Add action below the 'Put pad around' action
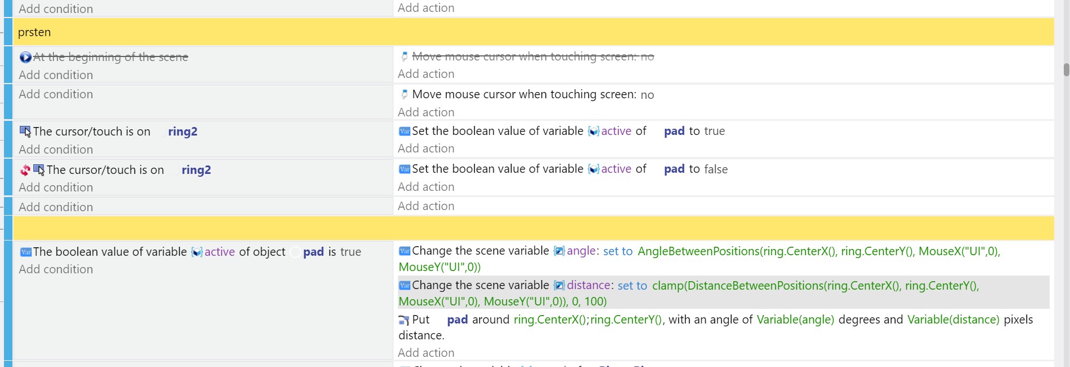Screen dimensions: 1070x367 click(426, 353)
